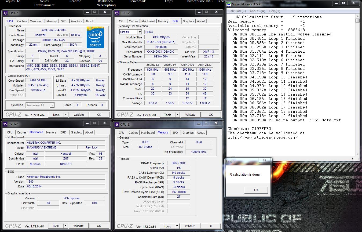Open Help(H) menu in Super PI
The width and height of the screenshot is (362, 232).
point(274,11)
